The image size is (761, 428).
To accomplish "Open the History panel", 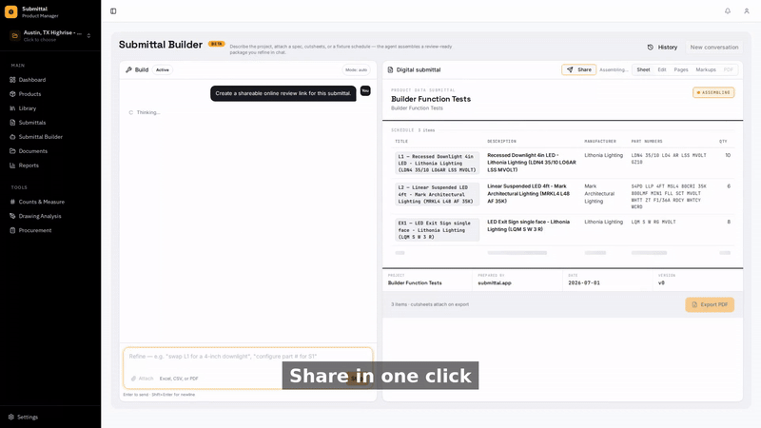I will [x=662, y=47].
